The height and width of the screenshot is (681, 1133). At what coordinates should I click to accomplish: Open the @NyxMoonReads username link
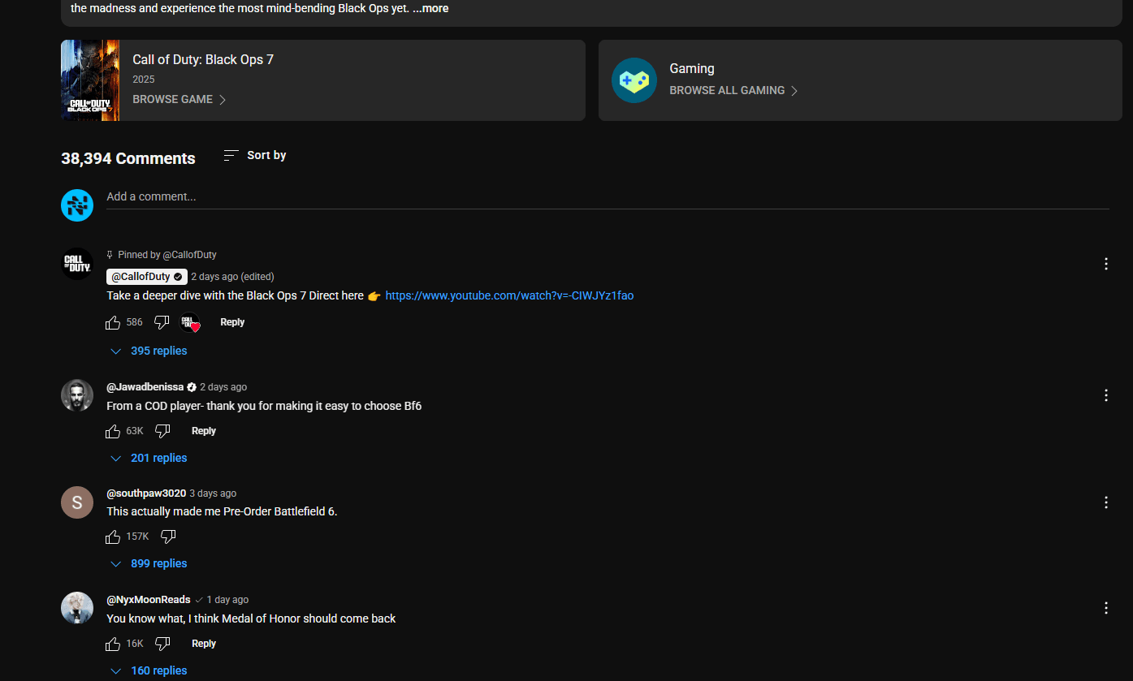click(x=149, y=600)
